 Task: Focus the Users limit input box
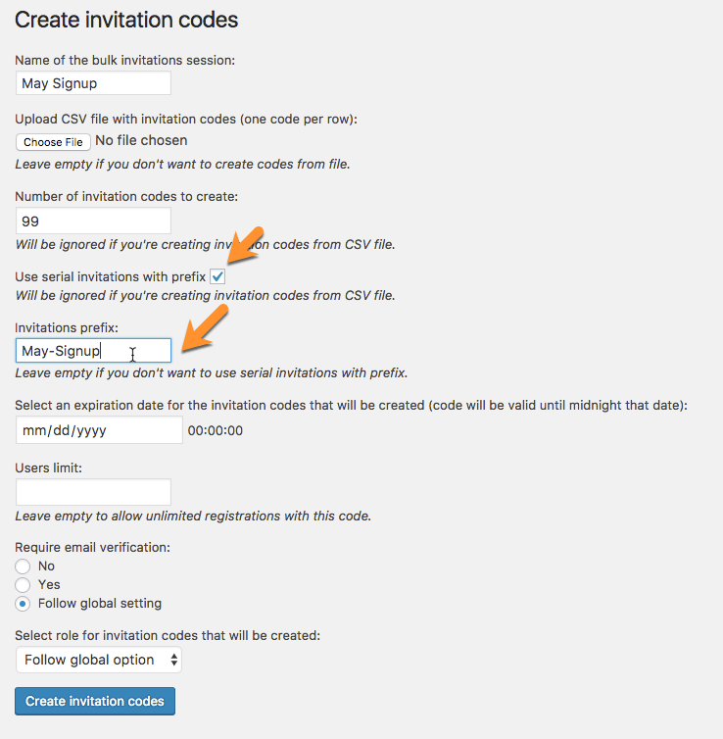93,492
